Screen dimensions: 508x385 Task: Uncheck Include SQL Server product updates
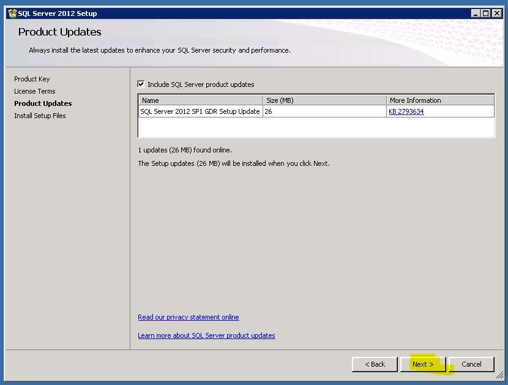click(141, 84)
